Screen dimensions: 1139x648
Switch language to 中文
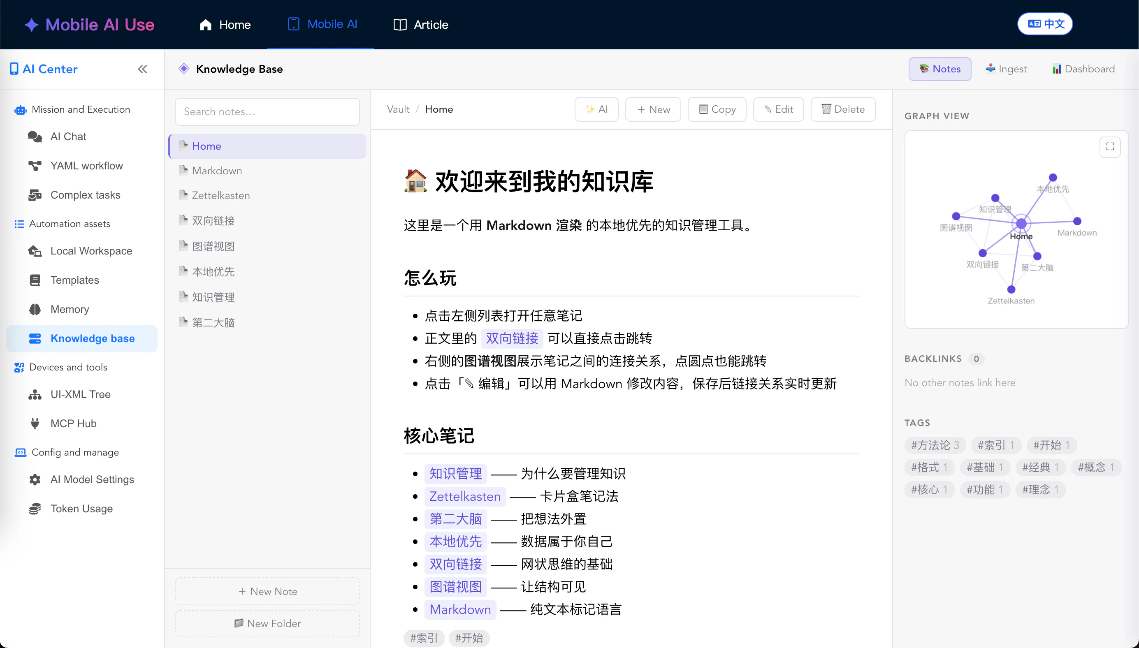1045,24
